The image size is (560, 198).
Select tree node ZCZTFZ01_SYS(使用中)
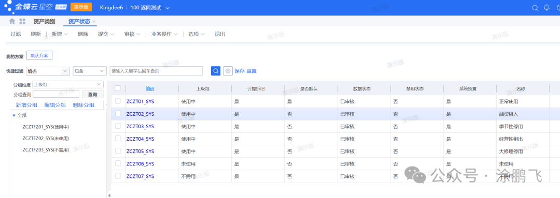coord(45,127)
